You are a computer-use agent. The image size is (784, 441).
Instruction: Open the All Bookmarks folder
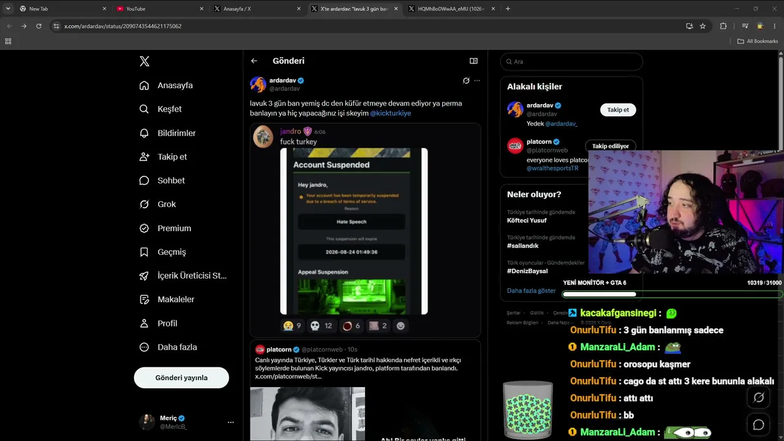(x=758, y=41)
